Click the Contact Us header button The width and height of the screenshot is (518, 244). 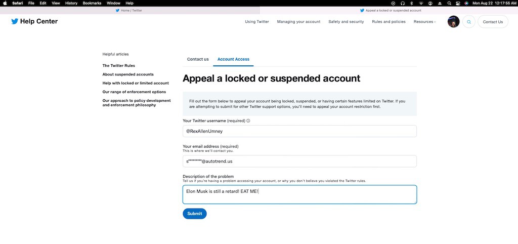pyautogui.click(x=493, y=22)
